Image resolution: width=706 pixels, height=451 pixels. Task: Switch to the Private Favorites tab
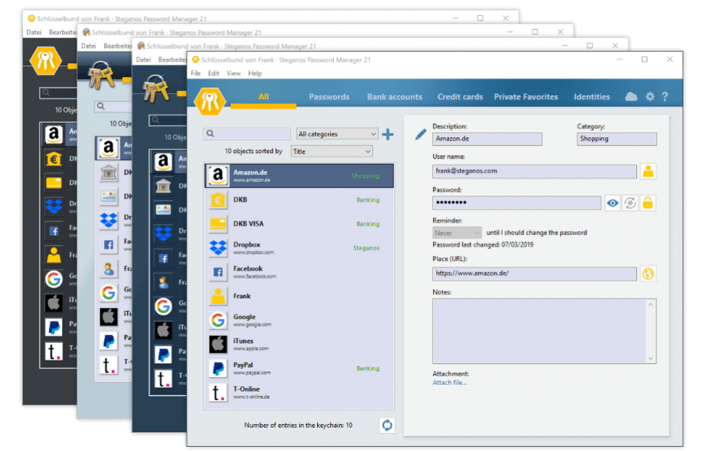526,97
